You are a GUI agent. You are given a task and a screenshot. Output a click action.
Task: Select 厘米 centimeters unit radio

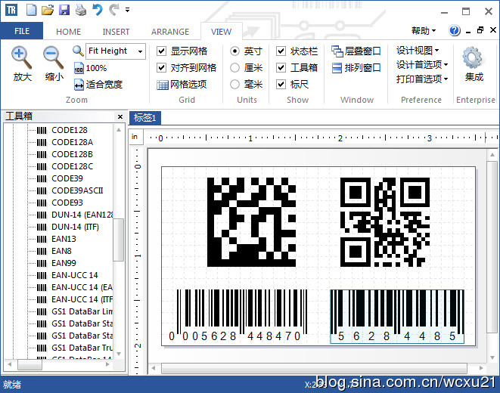point(234,67)
